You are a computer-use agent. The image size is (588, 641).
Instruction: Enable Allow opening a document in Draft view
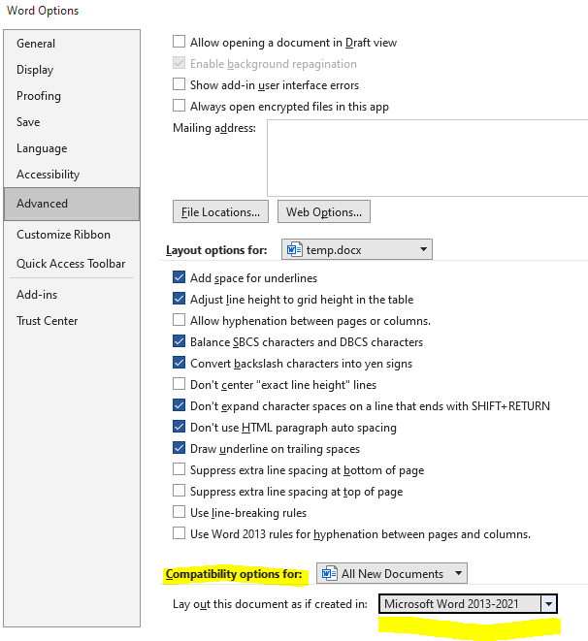[179, 42]
